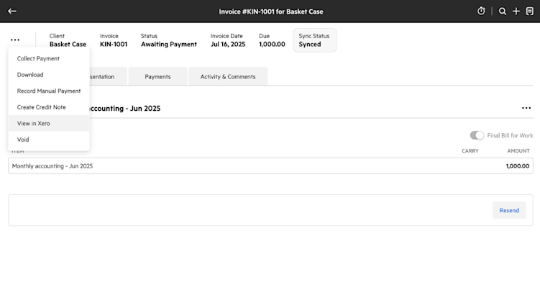Choose Record Manual Payment
540x282 pixels.
pyautogui.click(x=49, y=91)
